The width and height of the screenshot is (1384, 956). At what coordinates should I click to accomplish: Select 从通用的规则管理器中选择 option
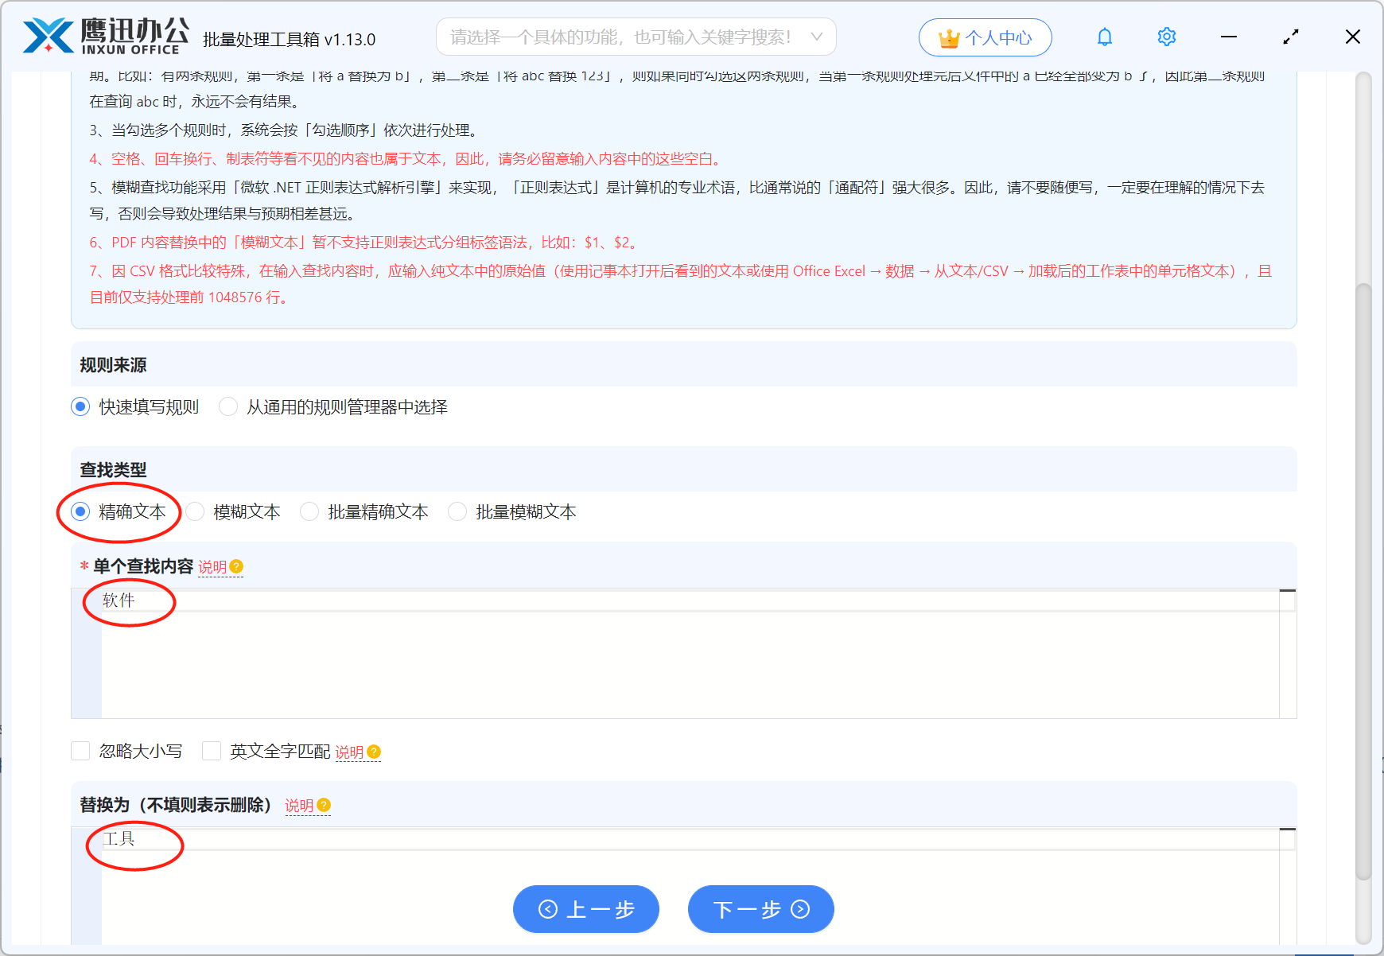[228, 406]
